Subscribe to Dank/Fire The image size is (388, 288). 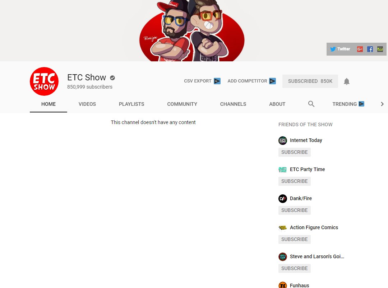coord(295,210)
